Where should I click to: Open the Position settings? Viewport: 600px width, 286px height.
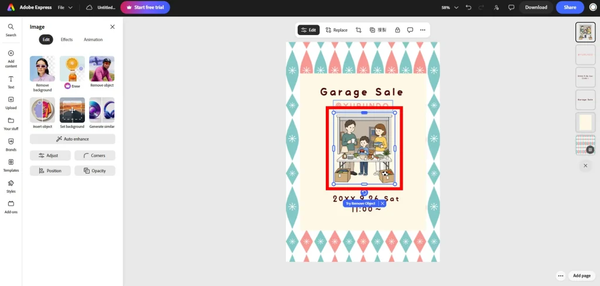50,171
